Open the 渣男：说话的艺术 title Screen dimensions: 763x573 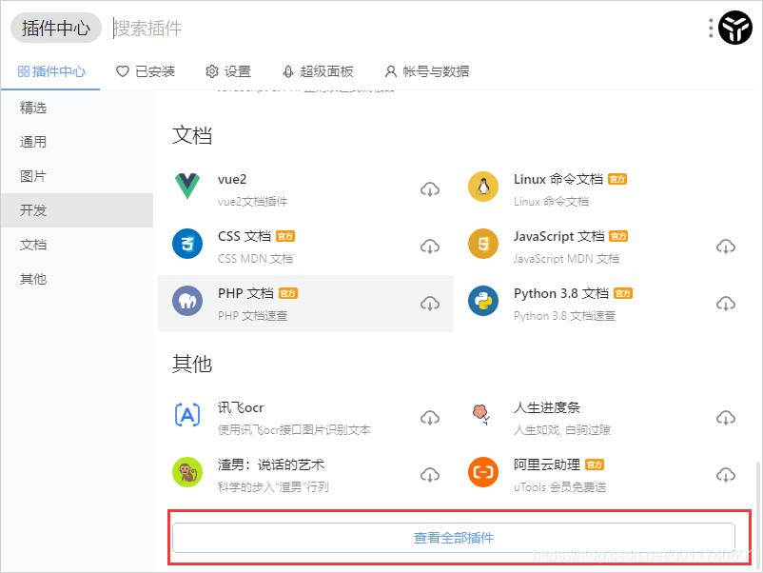click(271, 464)
